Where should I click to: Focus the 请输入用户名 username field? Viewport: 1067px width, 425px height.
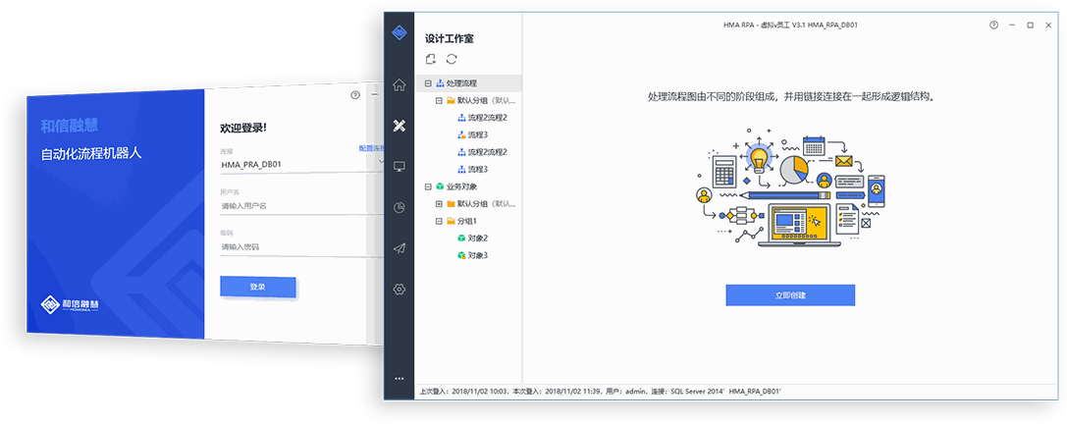(302, 205)
